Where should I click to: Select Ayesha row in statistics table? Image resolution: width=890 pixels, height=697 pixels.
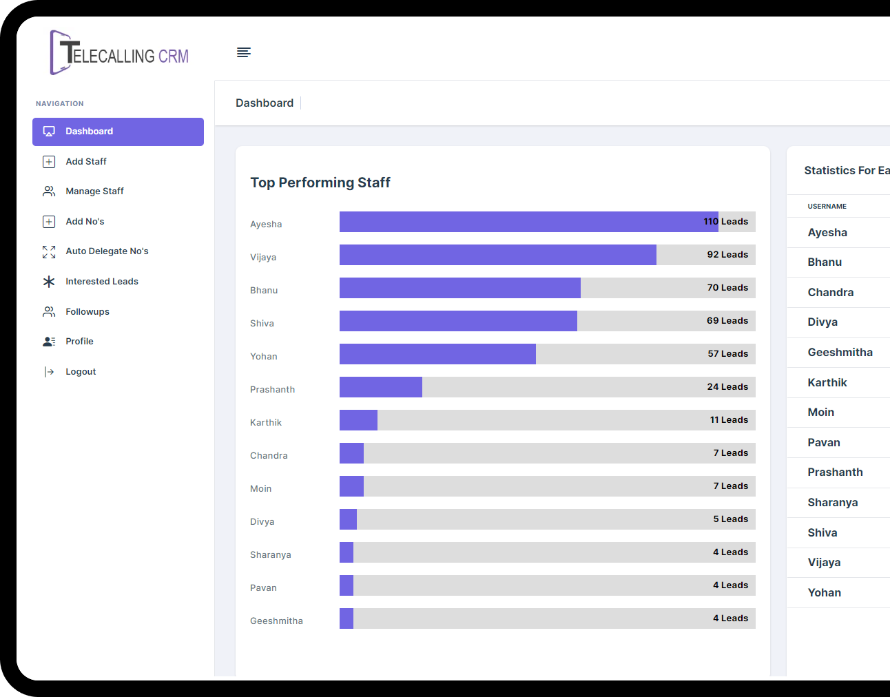(x=838, y=233)
